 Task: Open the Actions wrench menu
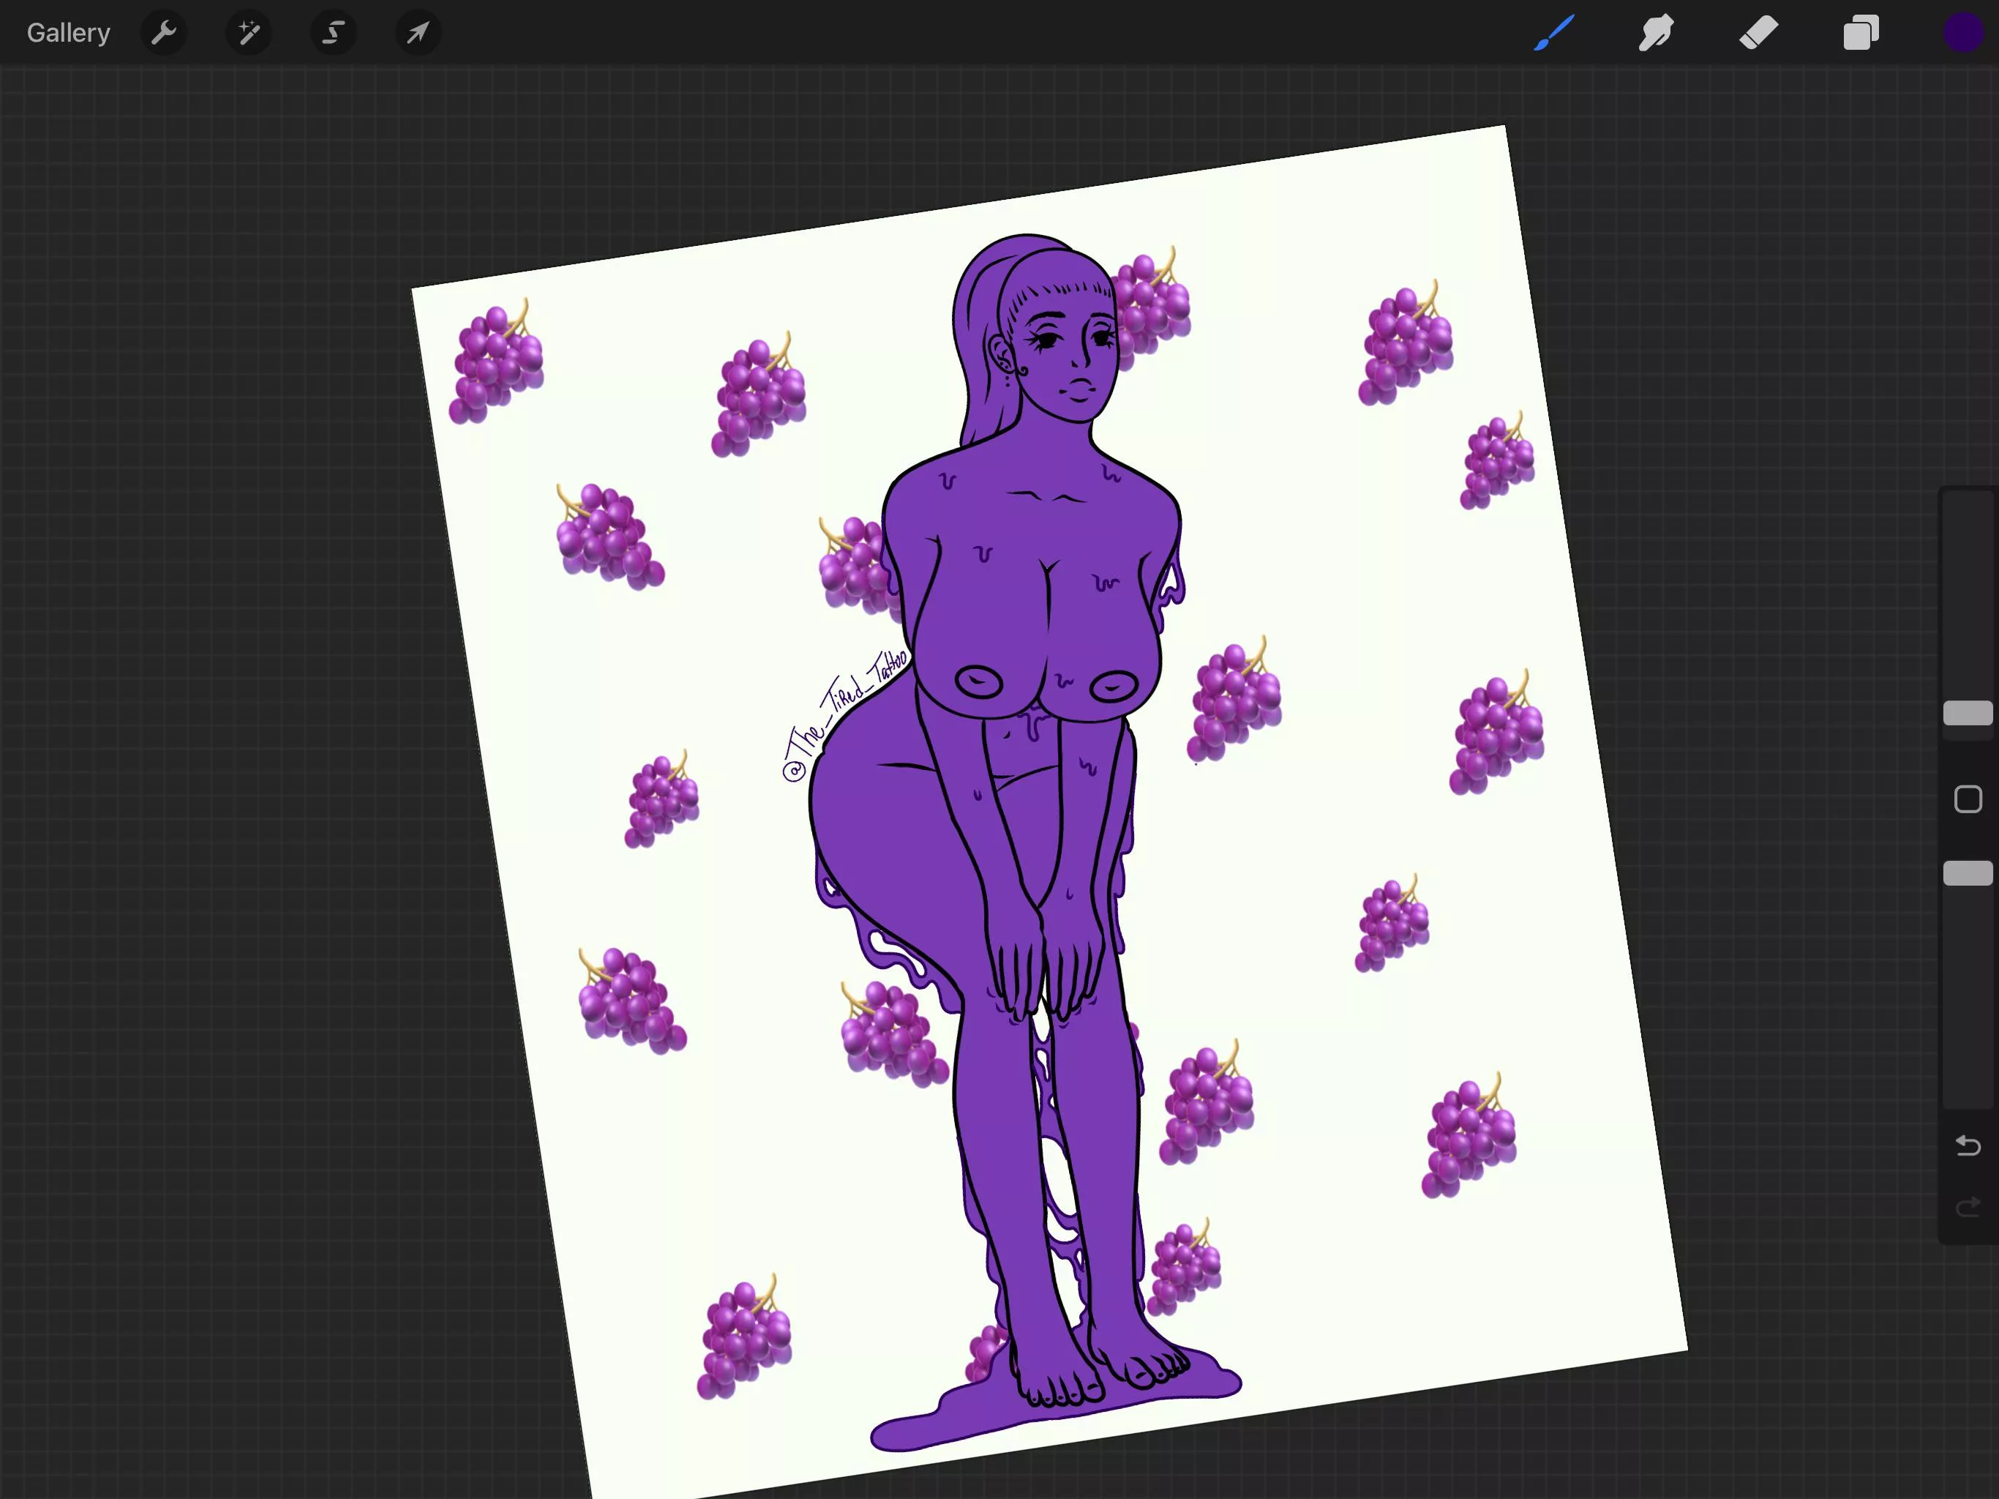pos(165,32)
